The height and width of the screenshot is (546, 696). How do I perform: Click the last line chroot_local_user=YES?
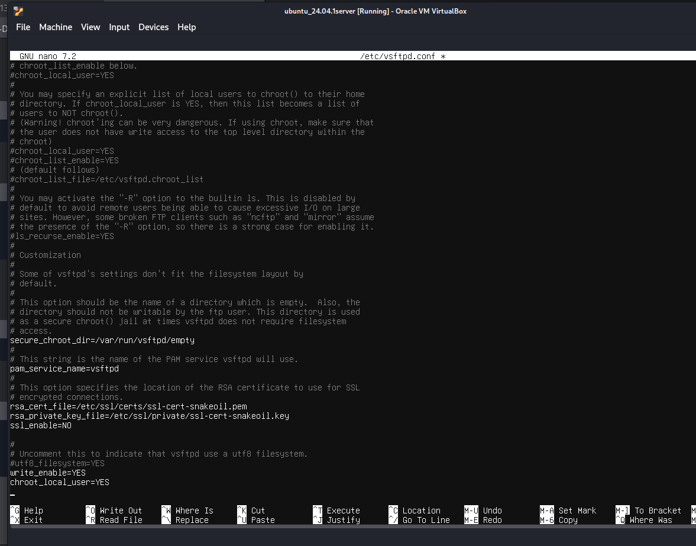[x=60, y=482]
